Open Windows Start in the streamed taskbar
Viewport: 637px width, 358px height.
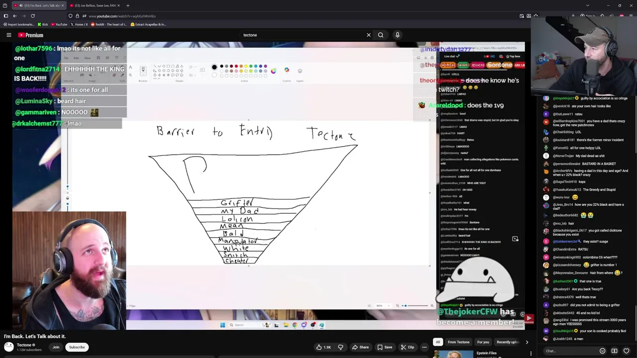pos(222,325)
